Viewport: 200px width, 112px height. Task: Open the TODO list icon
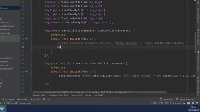[44, 99]
